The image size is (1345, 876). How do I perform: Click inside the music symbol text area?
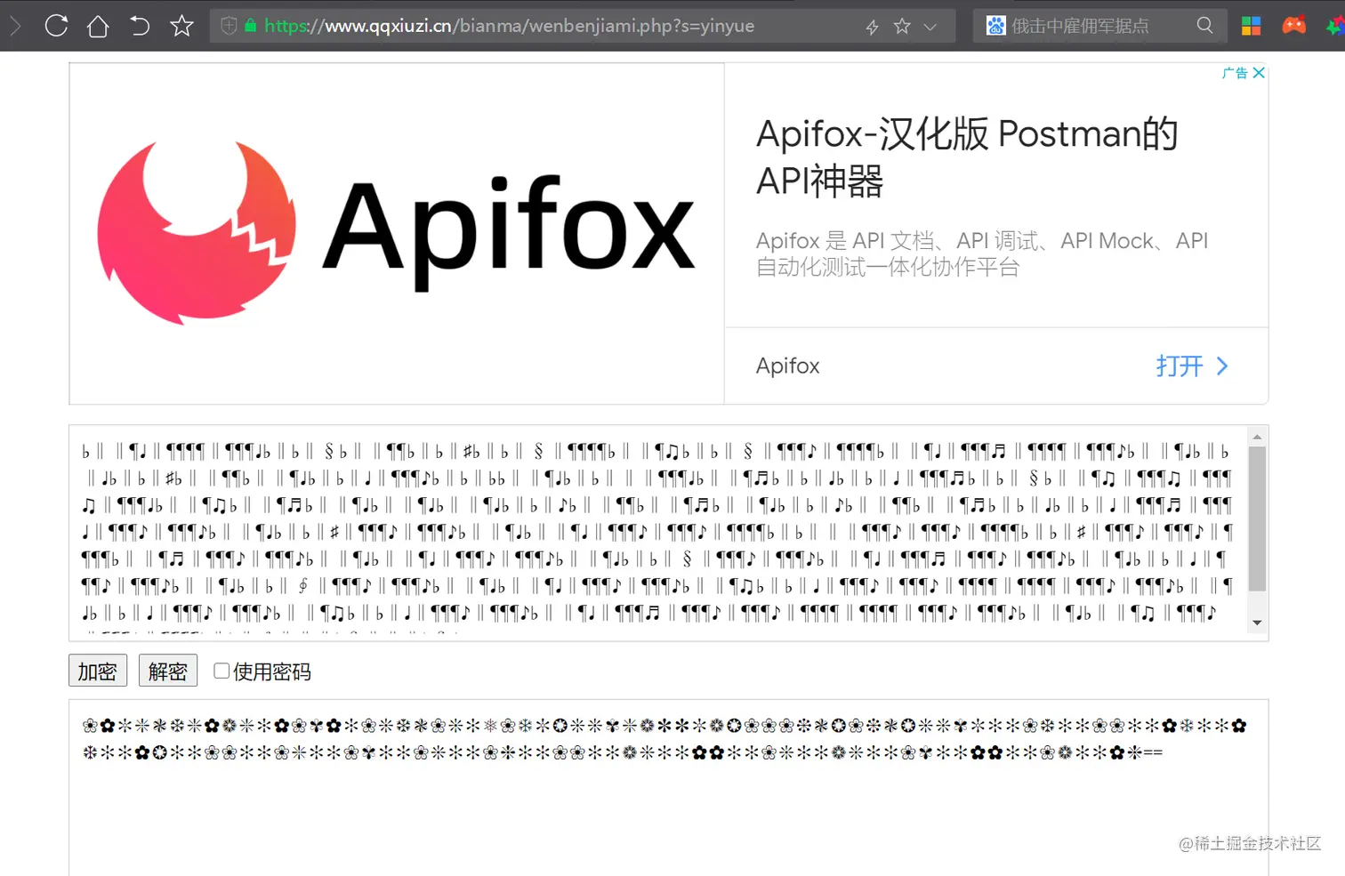656,533
